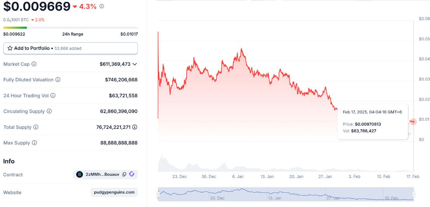Show the Circulating Supply info icon details

(49, 111)
